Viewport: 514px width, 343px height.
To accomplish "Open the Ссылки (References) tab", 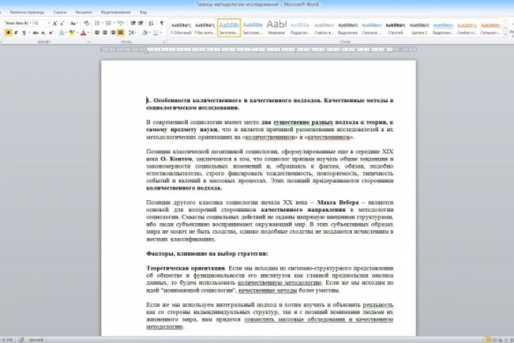I will click(60, 12).
